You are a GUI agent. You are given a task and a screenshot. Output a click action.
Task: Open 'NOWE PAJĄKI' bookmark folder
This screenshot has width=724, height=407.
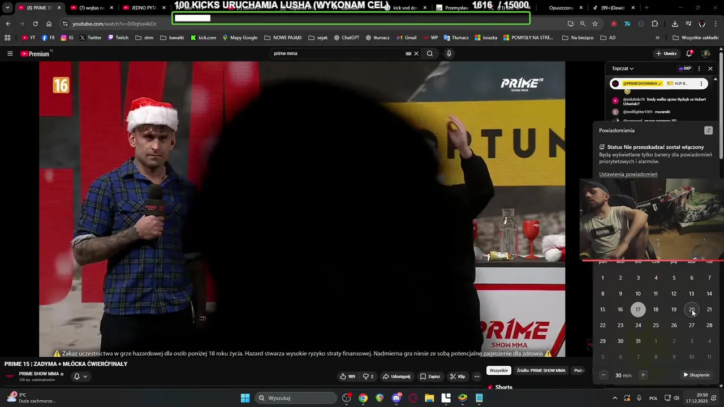click(x=283, y=38)
